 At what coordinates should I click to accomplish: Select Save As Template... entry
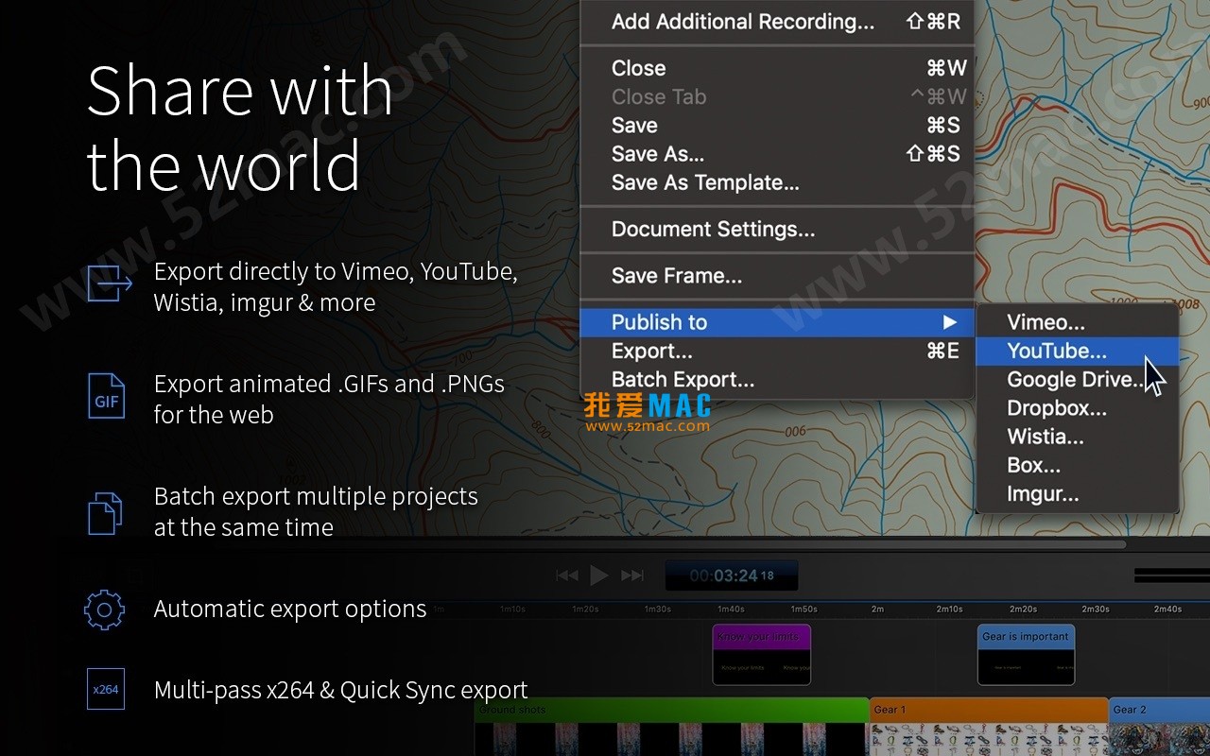(777, 182)
